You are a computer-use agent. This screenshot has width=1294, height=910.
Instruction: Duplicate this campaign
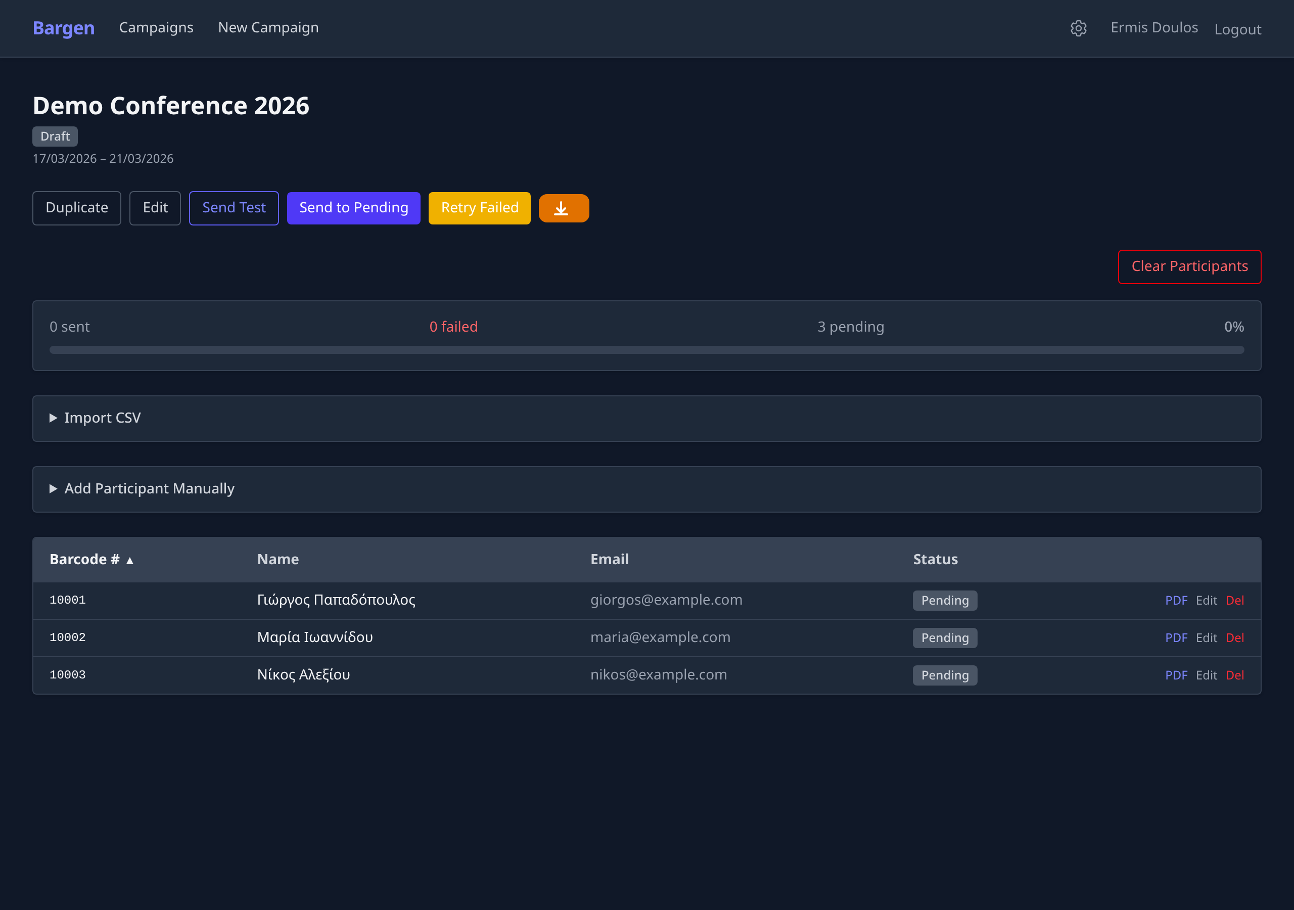coord(77,208)
